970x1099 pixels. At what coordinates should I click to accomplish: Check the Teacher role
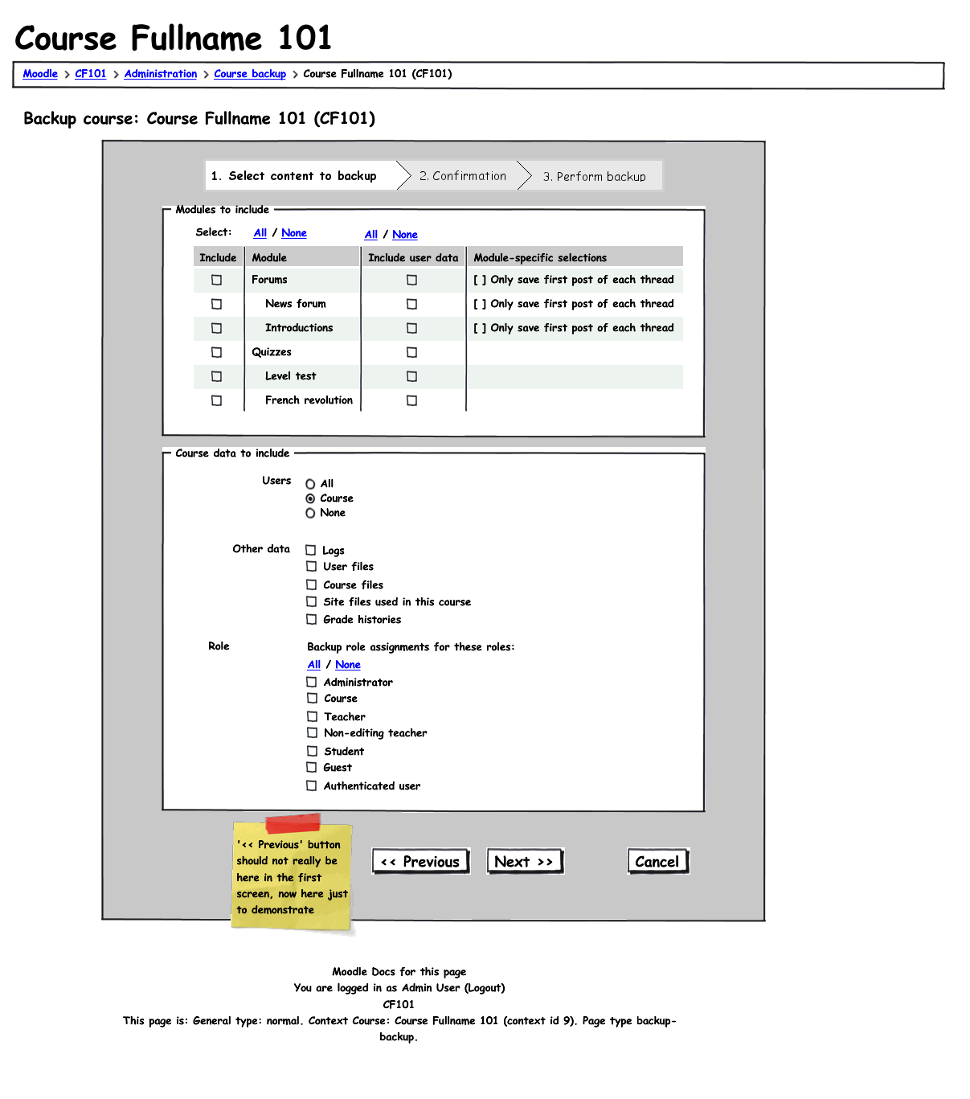tap(312, 716)
